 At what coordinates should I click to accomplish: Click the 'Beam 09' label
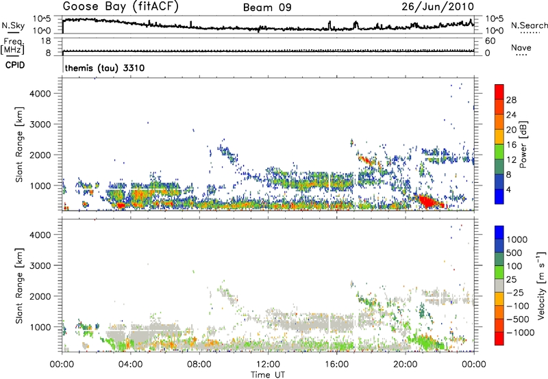pos(267,8)
